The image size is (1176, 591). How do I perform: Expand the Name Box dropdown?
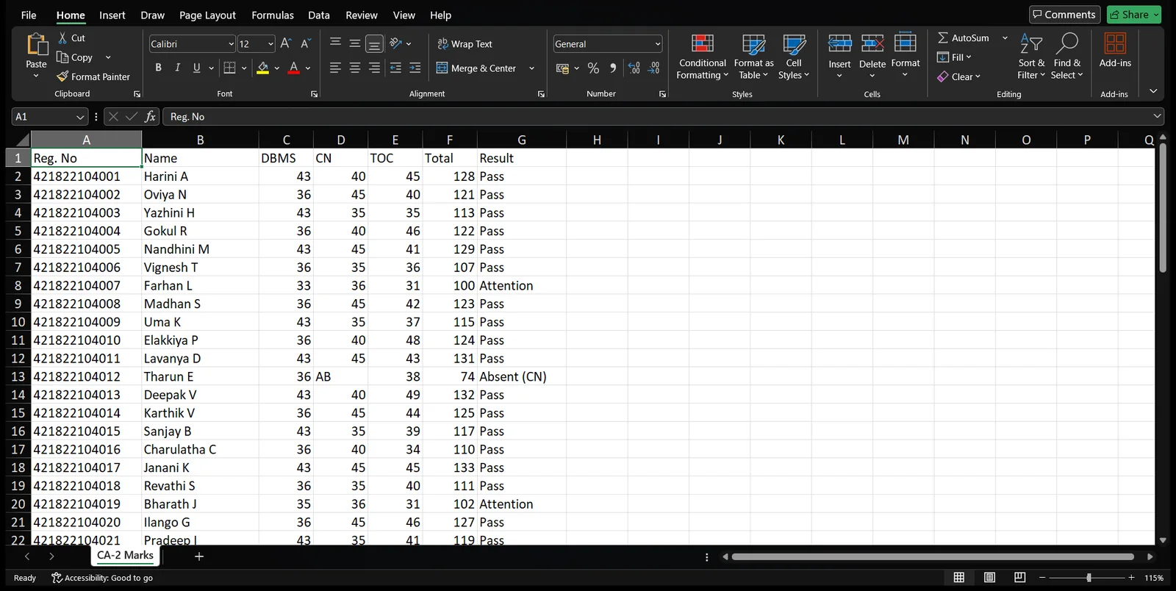pyautogui.click(x=80, y=117)
